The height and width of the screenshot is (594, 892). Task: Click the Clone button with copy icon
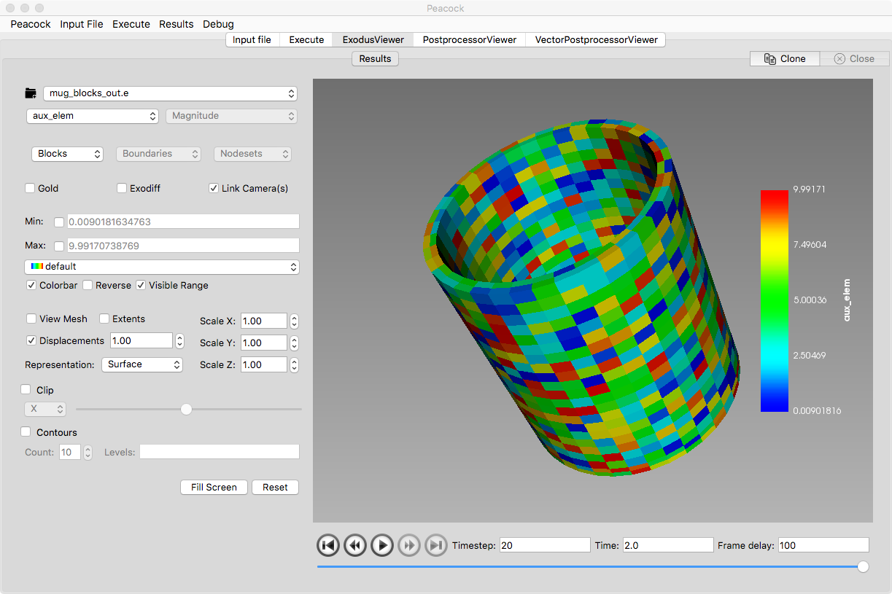[785, 59]
